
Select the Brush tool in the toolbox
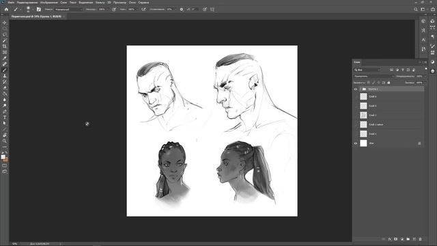(5, 70)
